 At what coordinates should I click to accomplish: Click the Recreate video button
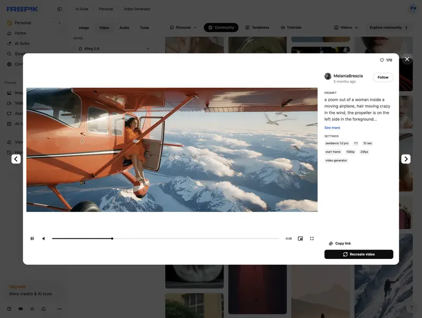point(359,253)
